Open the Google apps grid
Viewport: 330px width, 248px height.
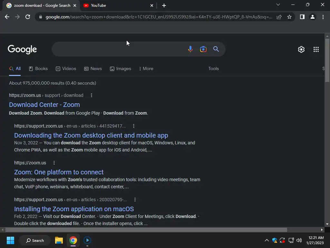pyautogui.click(x=316, y=49)
